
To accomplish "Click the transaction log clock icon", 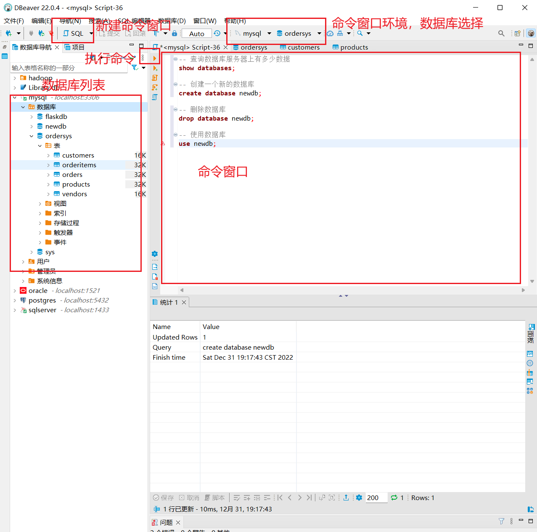I will click(x=217, y=33).
